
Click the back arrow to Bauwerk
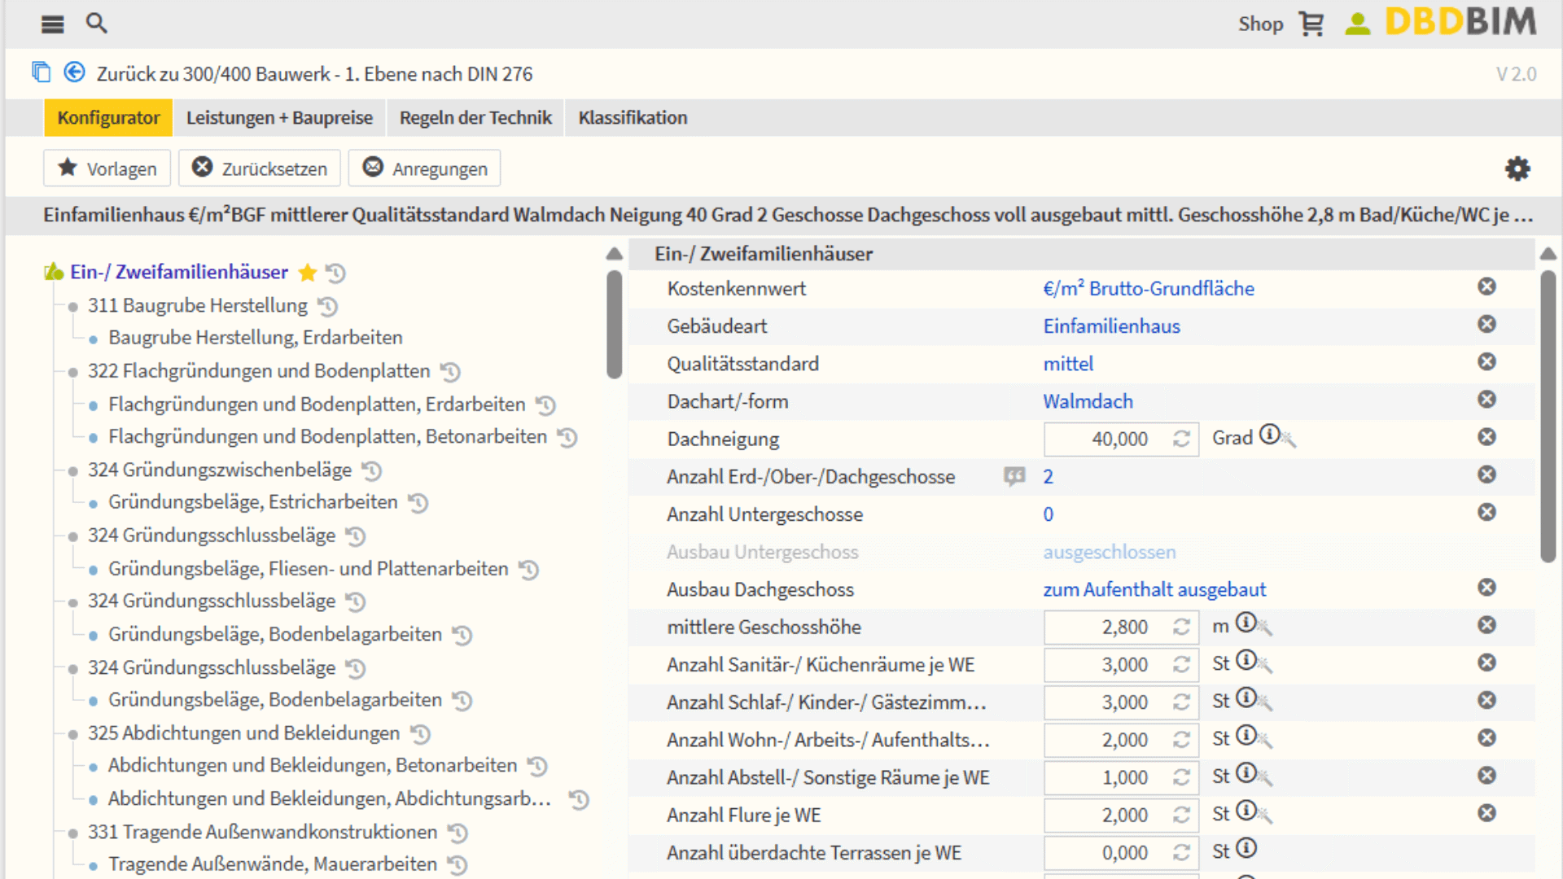74,72
